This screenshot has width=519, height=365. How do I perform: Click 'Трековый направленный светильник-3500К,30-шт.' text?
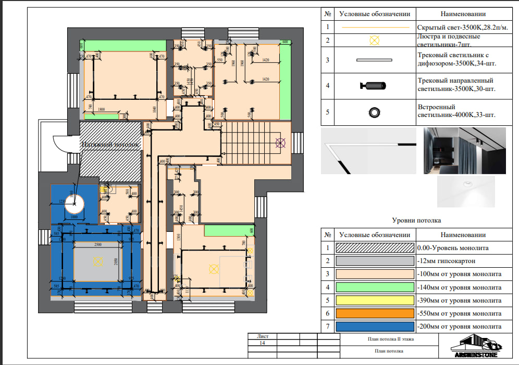coord(456,85)
